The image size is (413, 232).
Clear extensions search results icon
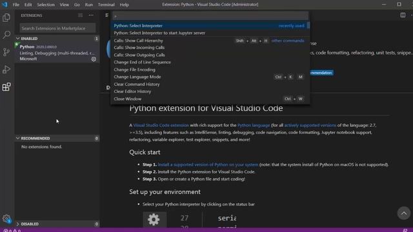pos(80,15)
